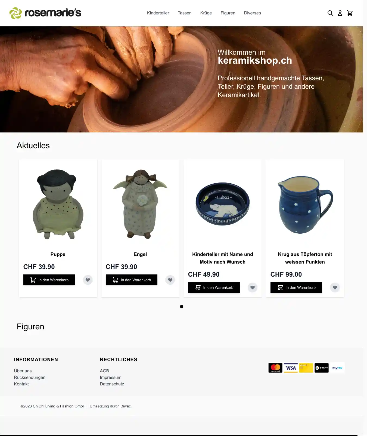Go to the Krüge category
This screenshot has height=436, width=367.
[x=206, y=13]
